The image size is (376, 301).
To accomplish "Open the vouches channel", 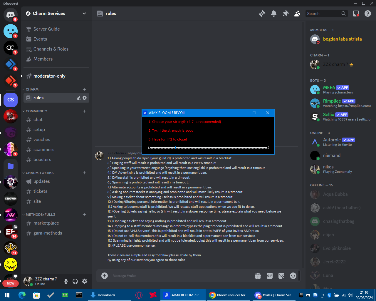I will pyautogui.click(x=56, y=140).
